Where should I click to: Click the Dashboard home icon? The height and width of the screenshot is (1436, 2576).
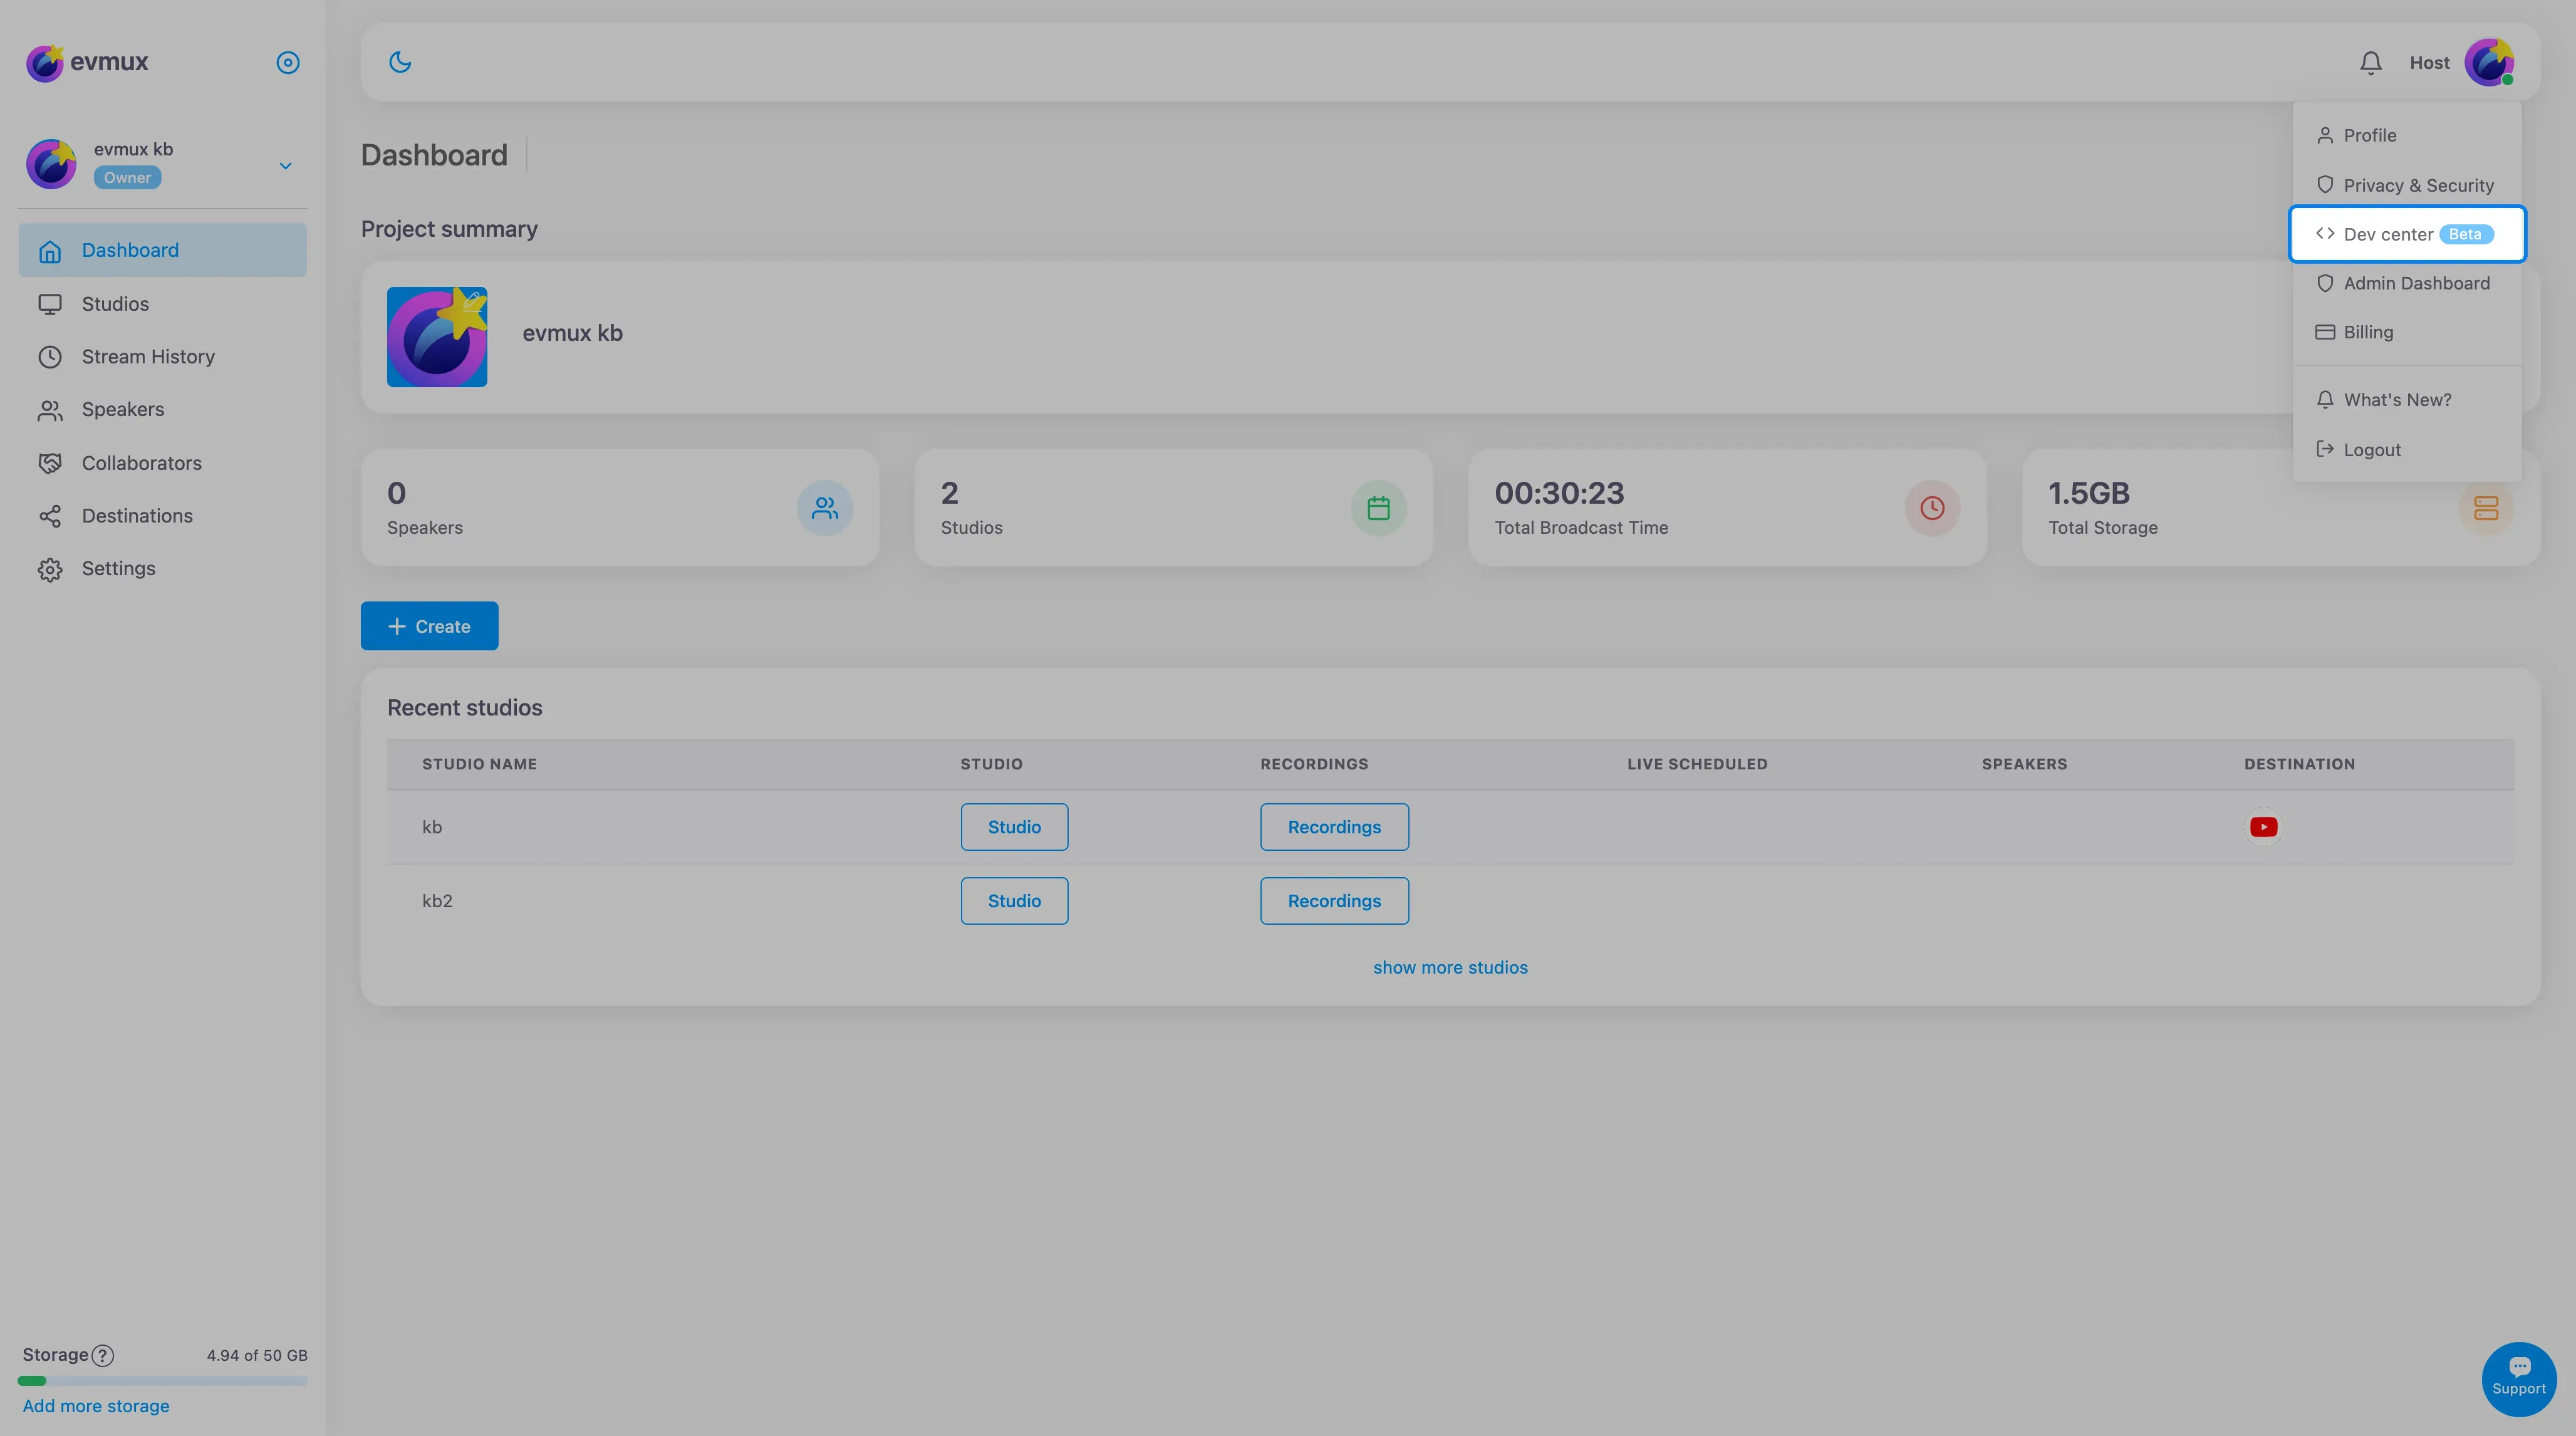(50, 251)
